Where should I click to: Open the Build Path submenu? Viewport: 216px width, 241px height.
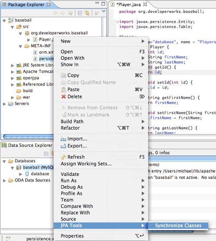[101, 121]
